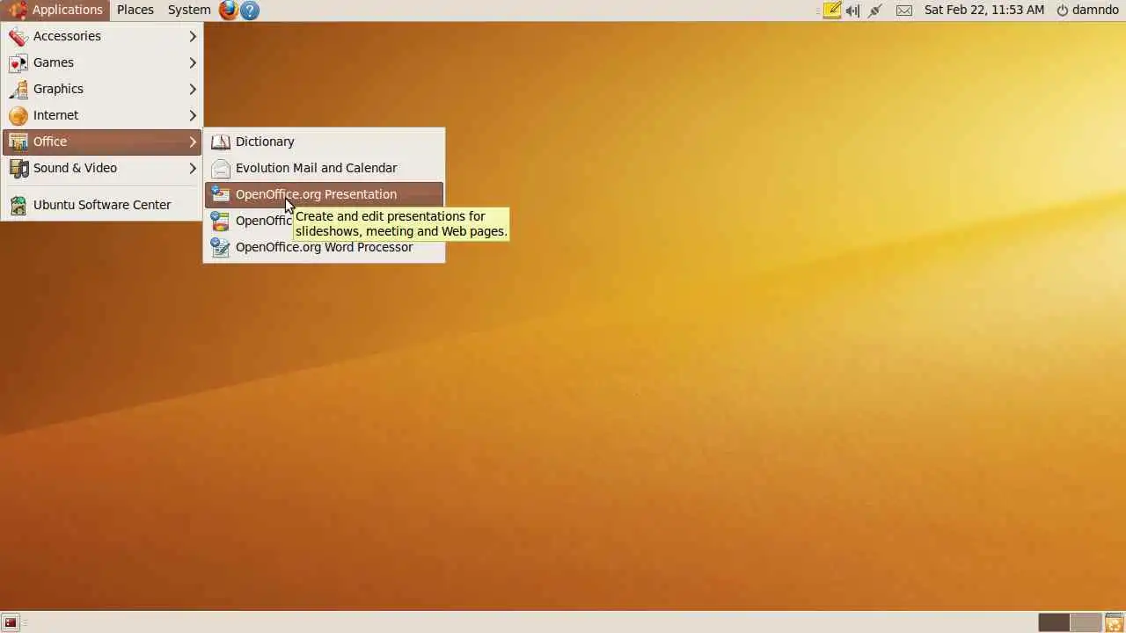Screen dimensions: 1126x633
Task: Click the Evolution Mail envelope icon
Action: pos(221,168)
